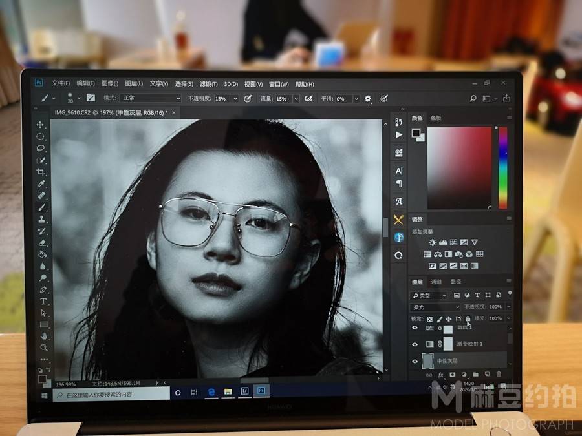Expand the 流量 flow slider arrow
582x436 pixels.
[x=296, y=99]
